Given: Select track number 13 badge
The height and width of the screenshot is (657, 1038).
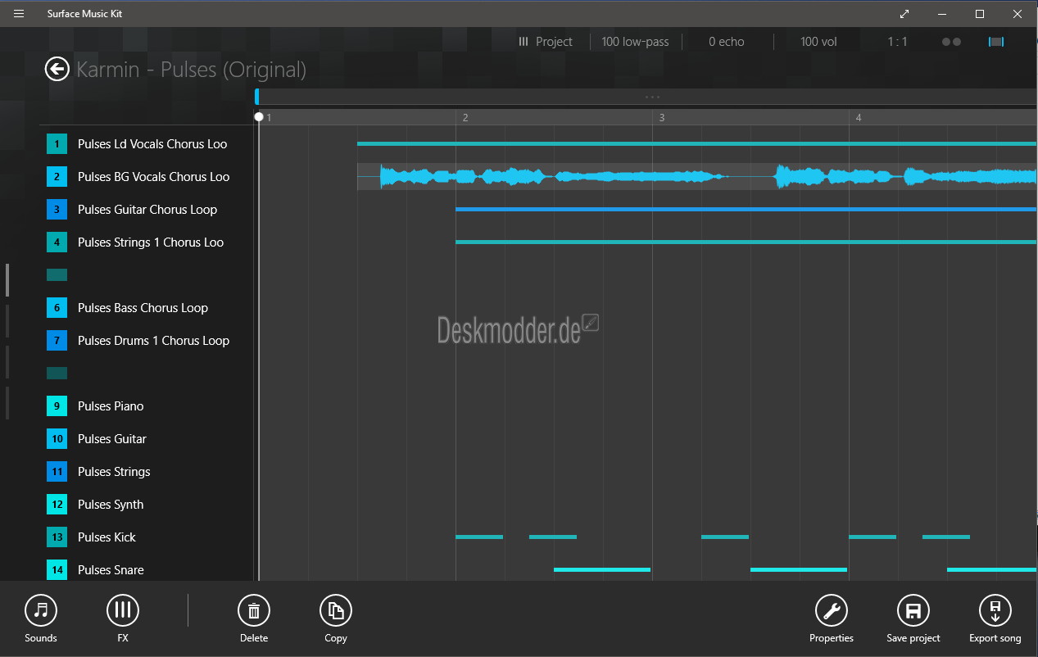Looking at the screenshot, I should 57,537.
